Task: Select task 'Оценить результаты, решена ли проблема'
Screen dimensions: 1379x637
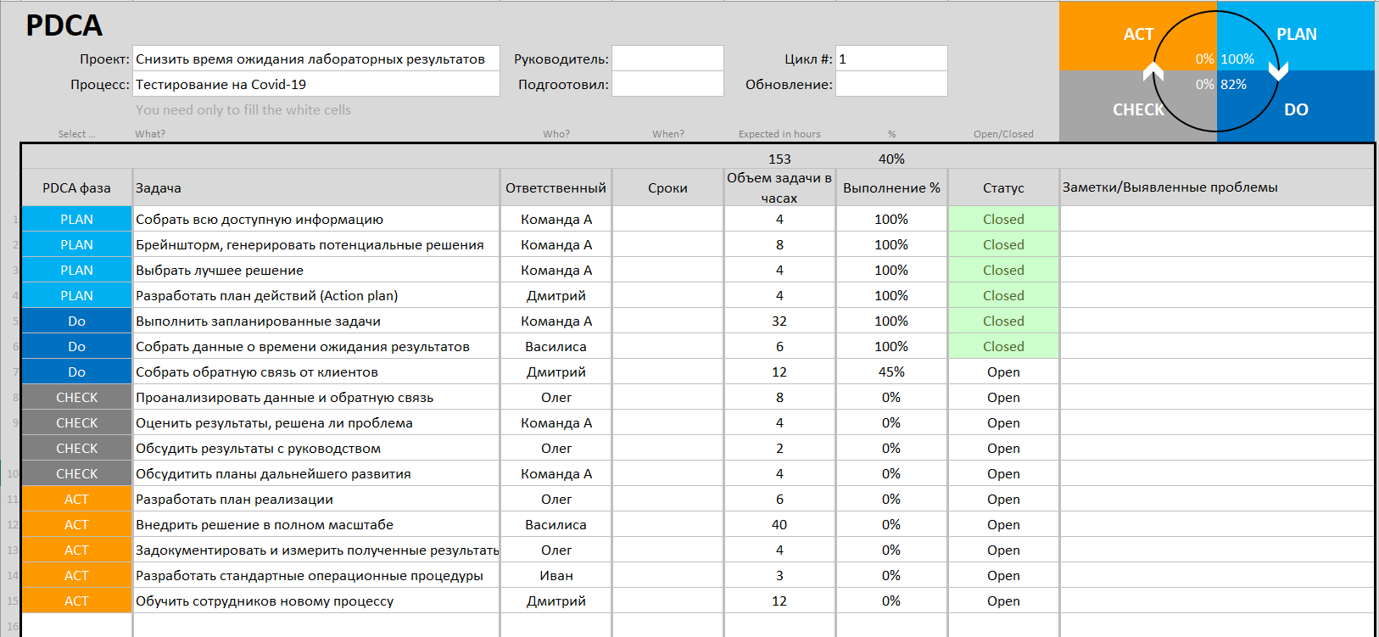Action: coord(316,422)
